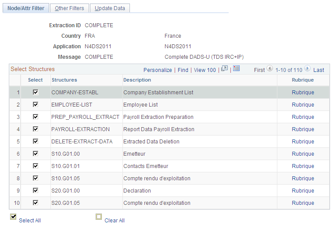Sort by Select column header
Viewport: 334px width, 225px height.
[36, 80]
